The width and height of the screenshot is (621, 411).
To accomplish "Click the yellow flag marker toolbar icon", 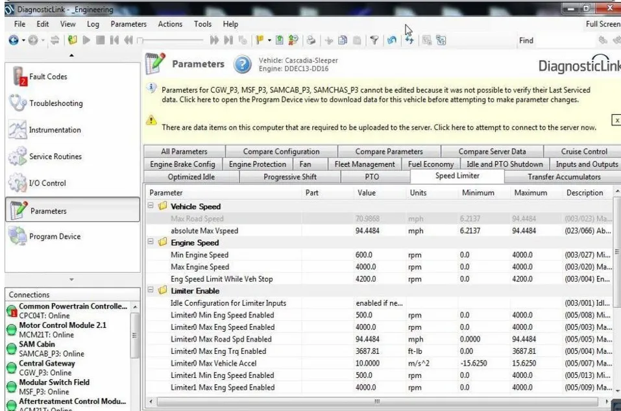I will coord(260,40).
